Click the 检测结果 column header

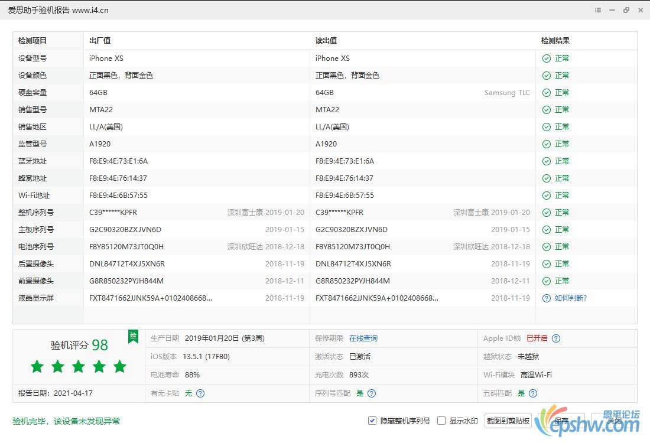click(555, 41)
